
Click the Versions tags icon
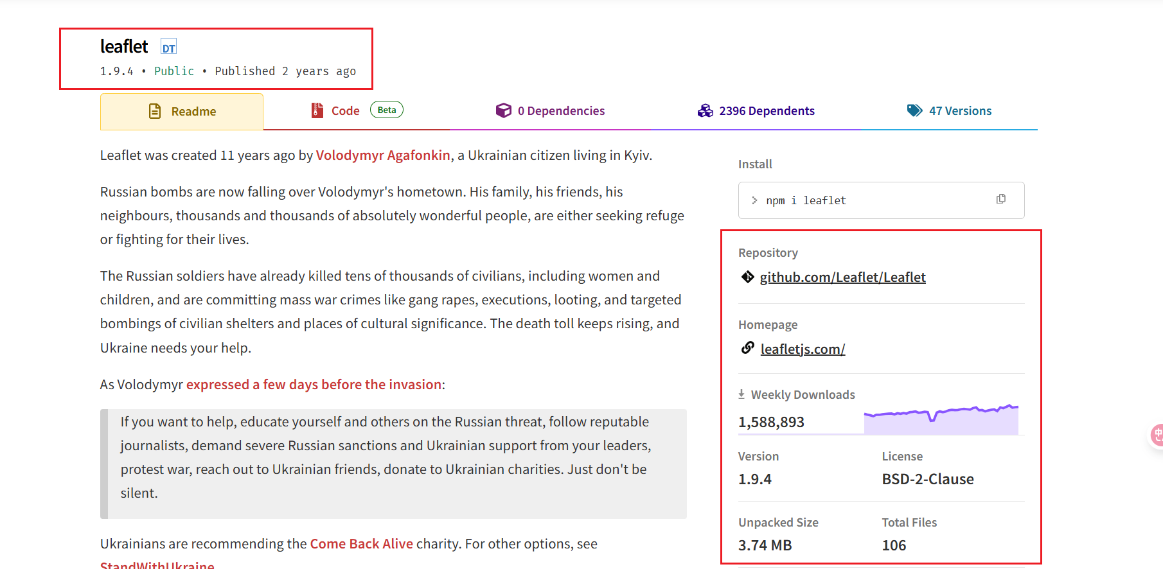[x=914, y=110]
